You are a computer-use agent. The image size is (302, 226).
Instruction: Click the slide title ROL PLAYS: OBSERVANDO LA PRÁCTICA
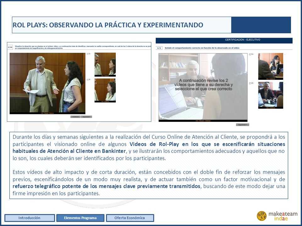click(108, 25)
